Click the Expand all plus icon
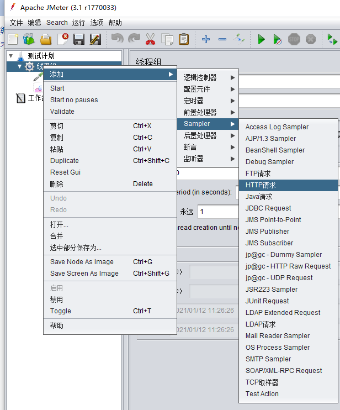 206,39
